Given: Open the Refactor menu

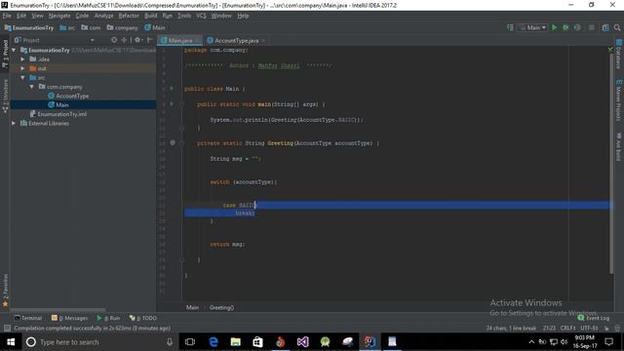Looking at the screenshot, I should 129,16.
